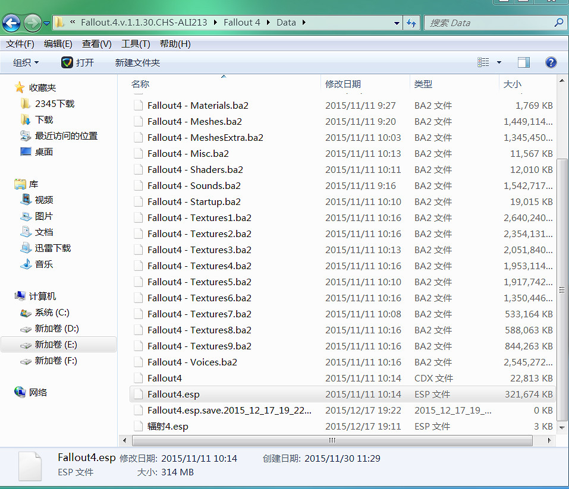Toggle the preview pane icon
569x489 pixels.
tap(523, 62)
